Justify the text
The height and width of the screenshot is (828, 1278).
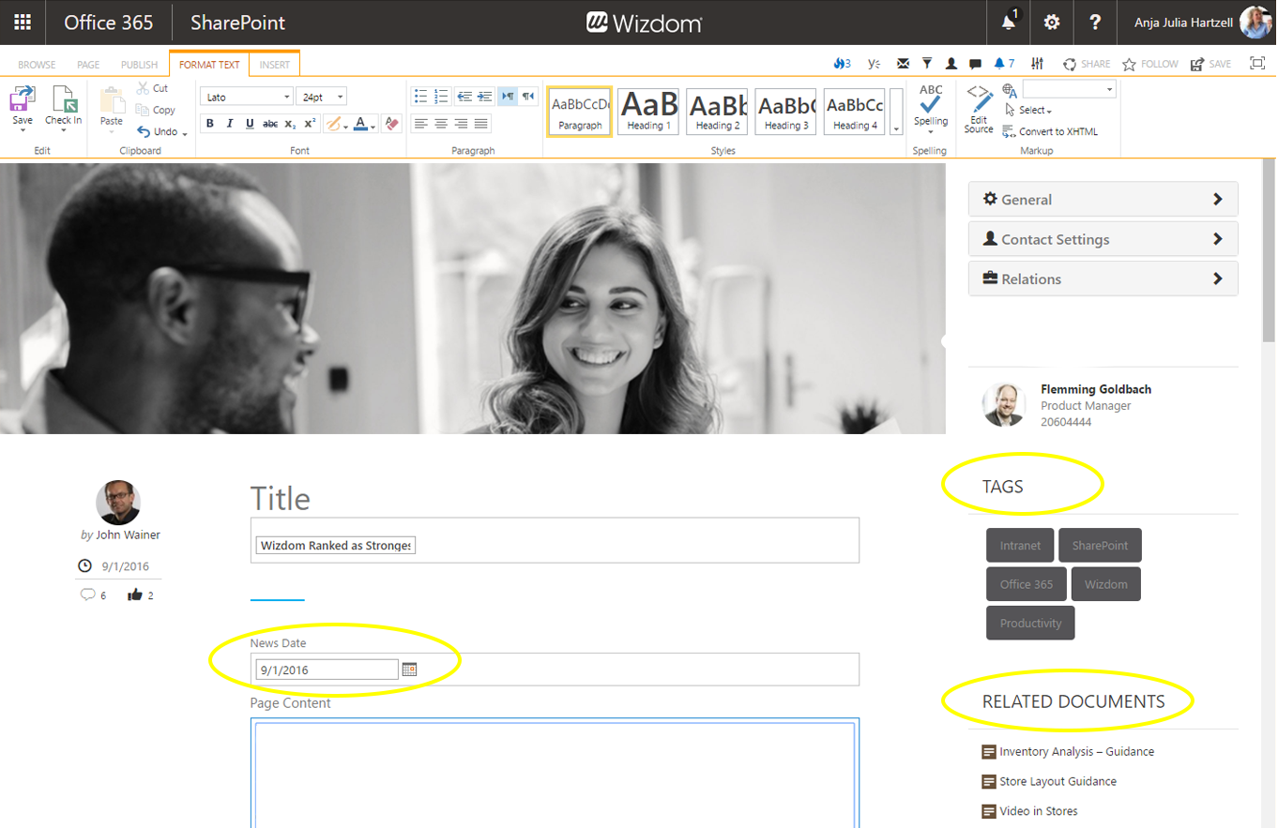[x=481, y=124]
